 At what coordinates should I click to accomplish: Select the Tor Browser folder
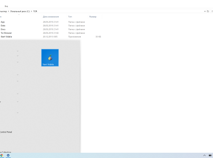point(51,33)
